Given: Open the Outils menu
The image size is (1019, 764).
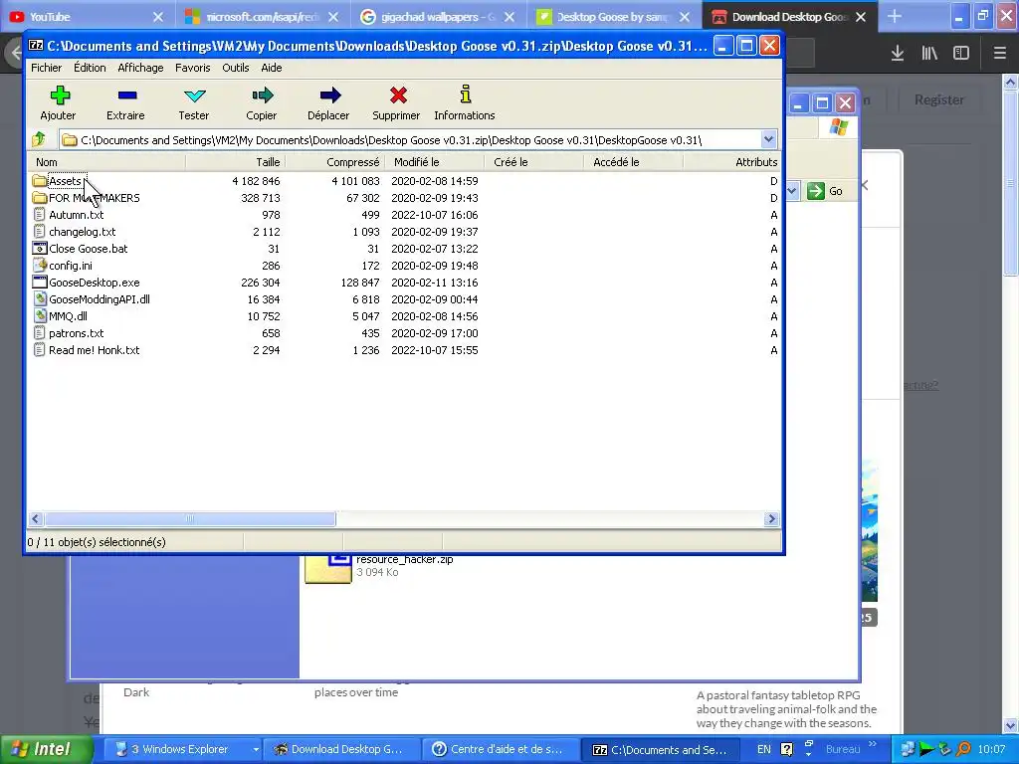Looking at the screenshot, I should coord(235,68).
